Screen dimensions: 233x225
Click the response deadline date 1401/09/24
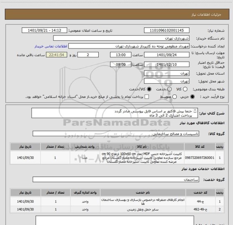[167, 55]
